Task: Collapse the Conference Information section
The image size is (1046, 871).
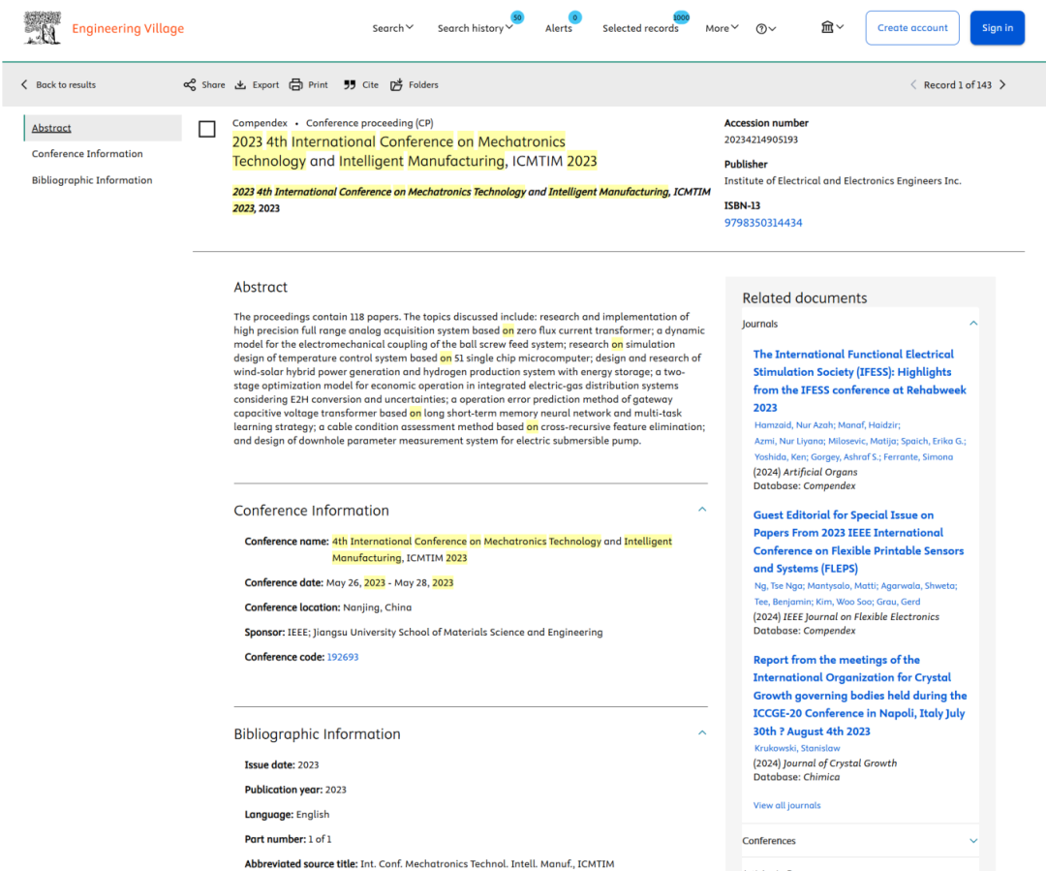Action: pyautogui.click(x=702, y=510)
